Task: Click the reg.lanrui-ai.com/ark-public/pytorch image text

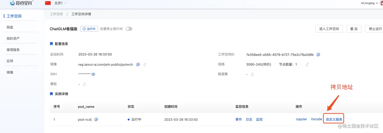Action: click(x=106, y=64)
